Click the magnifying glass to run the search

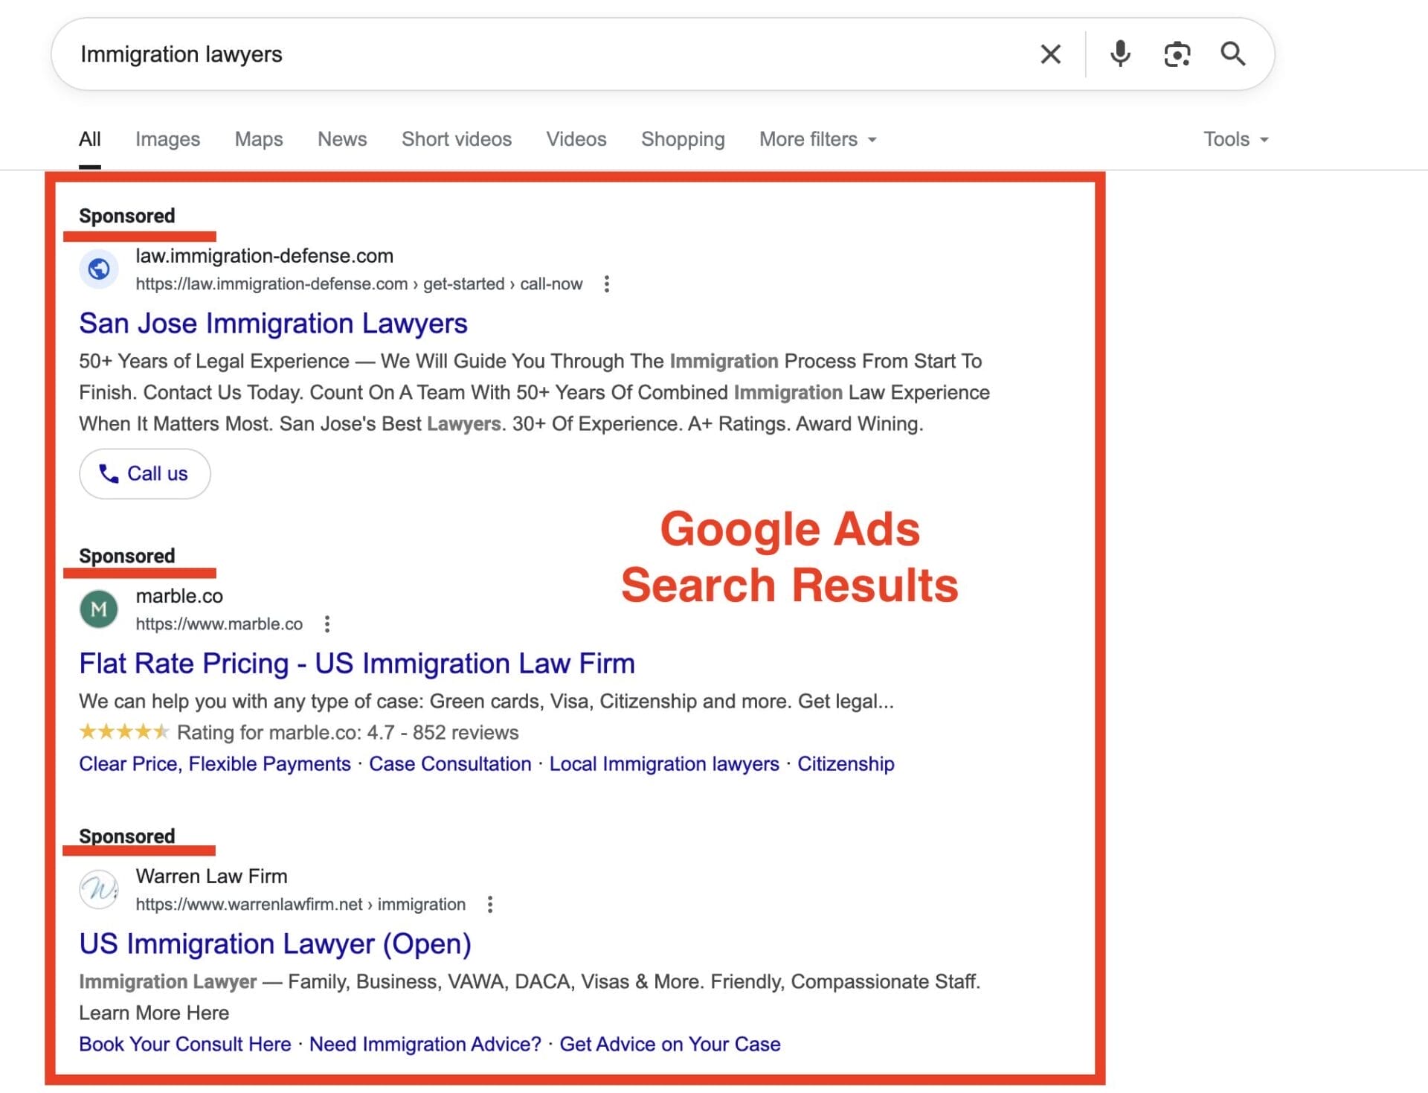pyautogui.click(x=1233, y=54)
